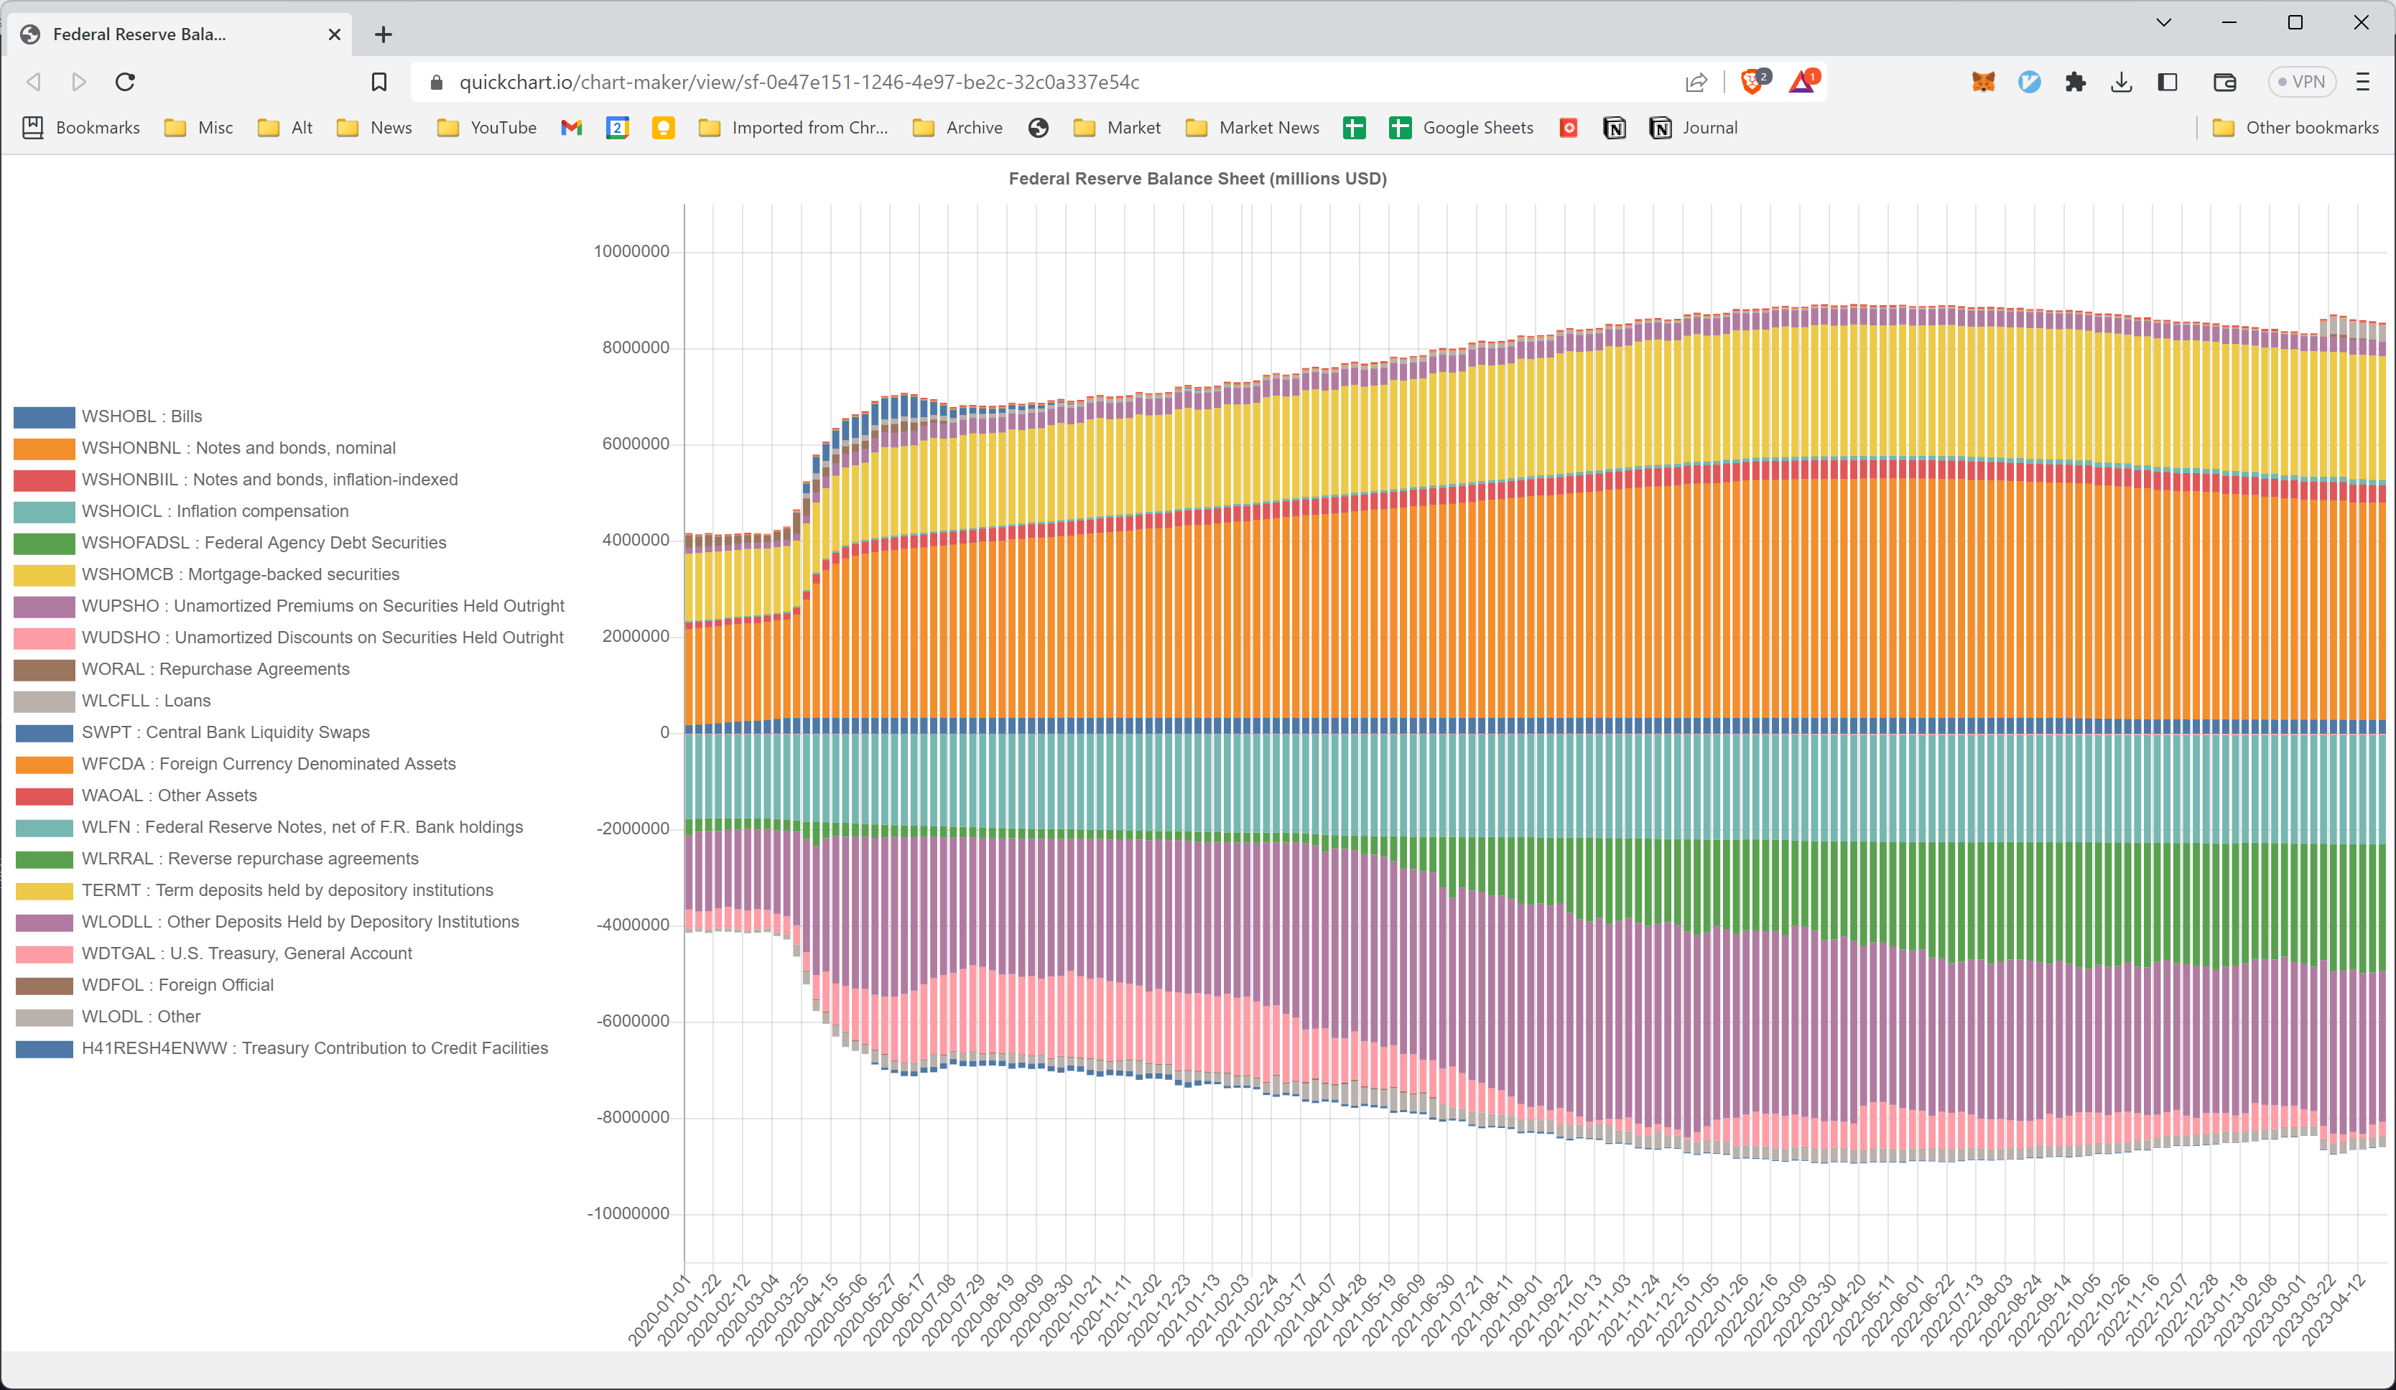Open the MetaMask fox extension
Screen dimensions: 2396x1390
pyautogui.click(x=1983, y=82)
